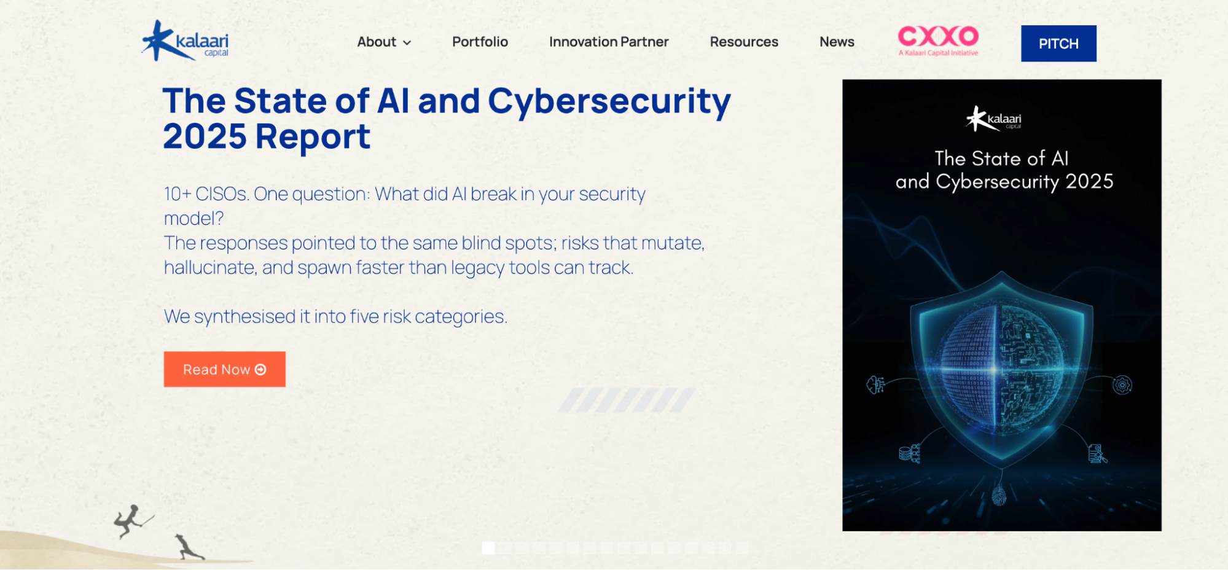This screenshot has height=570, width=1228.
Task: Click the document gavel icon on cover
Action: (1097, 454)
